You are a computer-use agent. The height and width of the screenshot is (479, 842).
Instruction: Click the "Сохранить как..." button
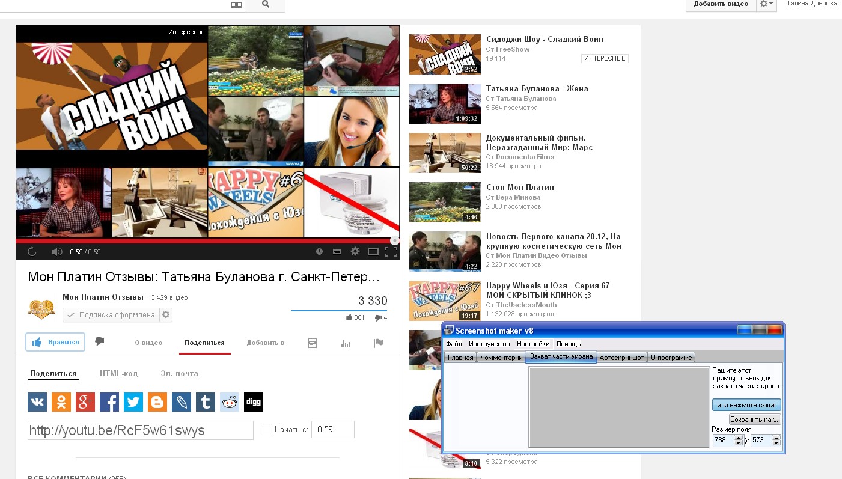click(x=755, y=420)
